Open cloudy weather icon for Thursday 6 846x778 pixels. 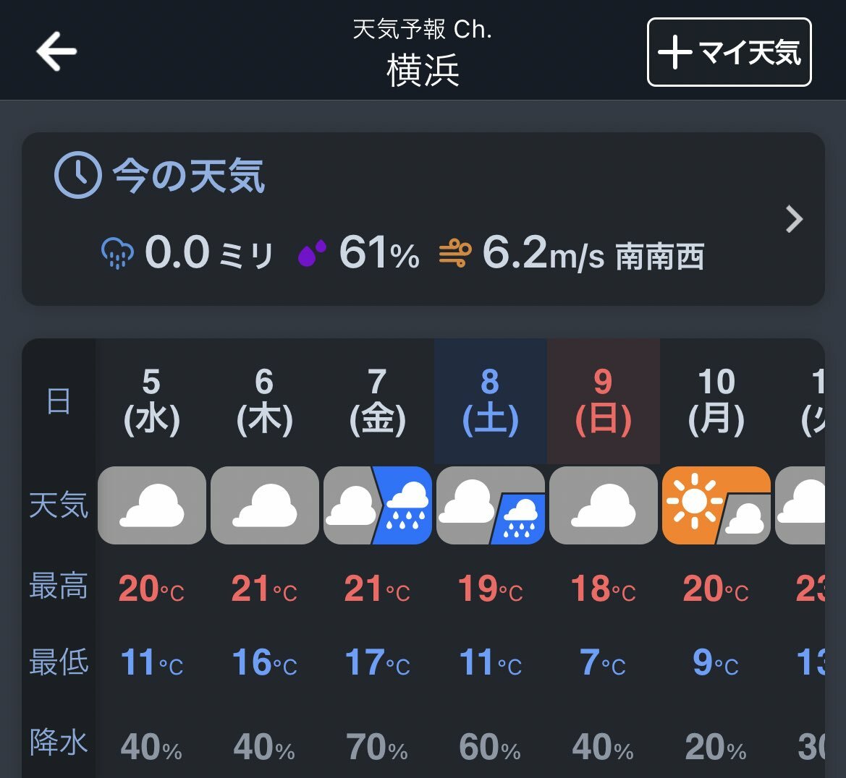pyautogui.click(x=264, y=505)
